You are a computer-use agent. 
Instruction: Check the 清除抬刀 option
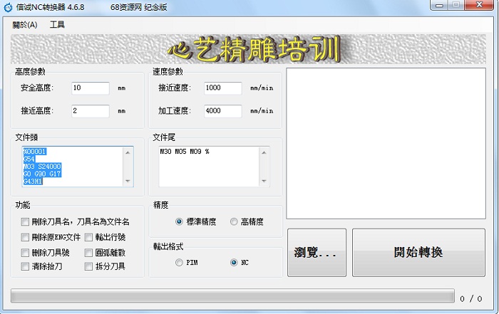pos(26,266)
